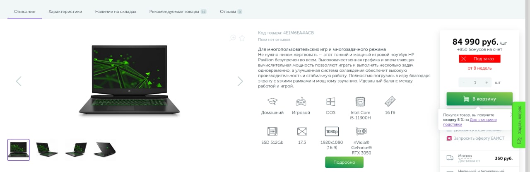Click the Игровой gamepad icon
Viewport: 530px width, 172px height.
[301, 102]
